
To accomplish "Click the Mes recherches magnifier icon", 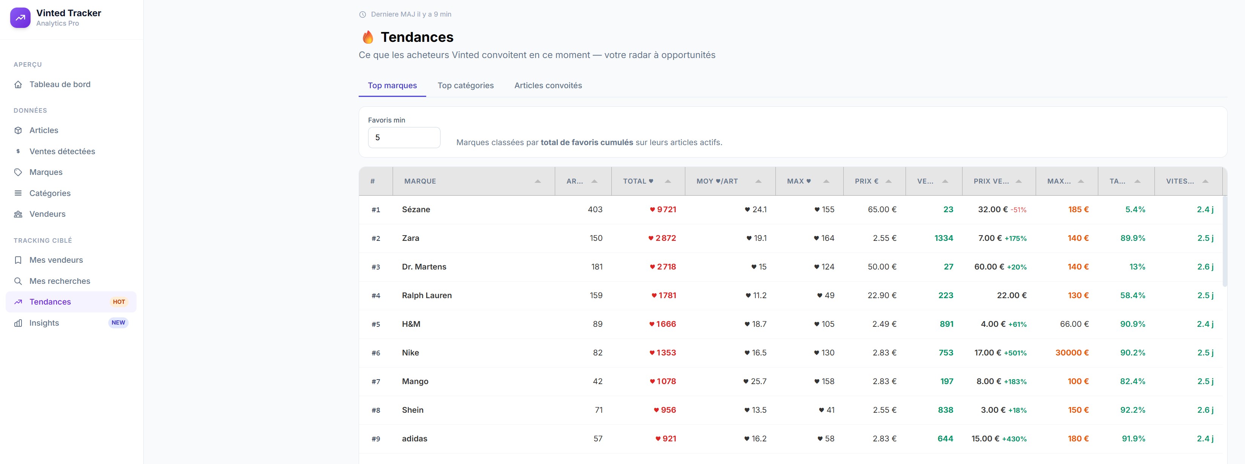I will [18, 281].
